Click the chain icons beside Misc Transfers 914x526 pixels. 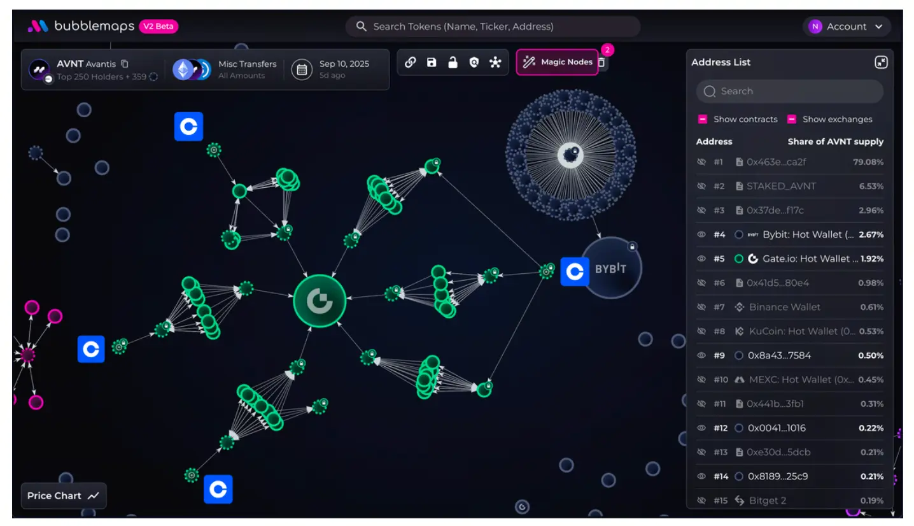click(x=192, y=69)
